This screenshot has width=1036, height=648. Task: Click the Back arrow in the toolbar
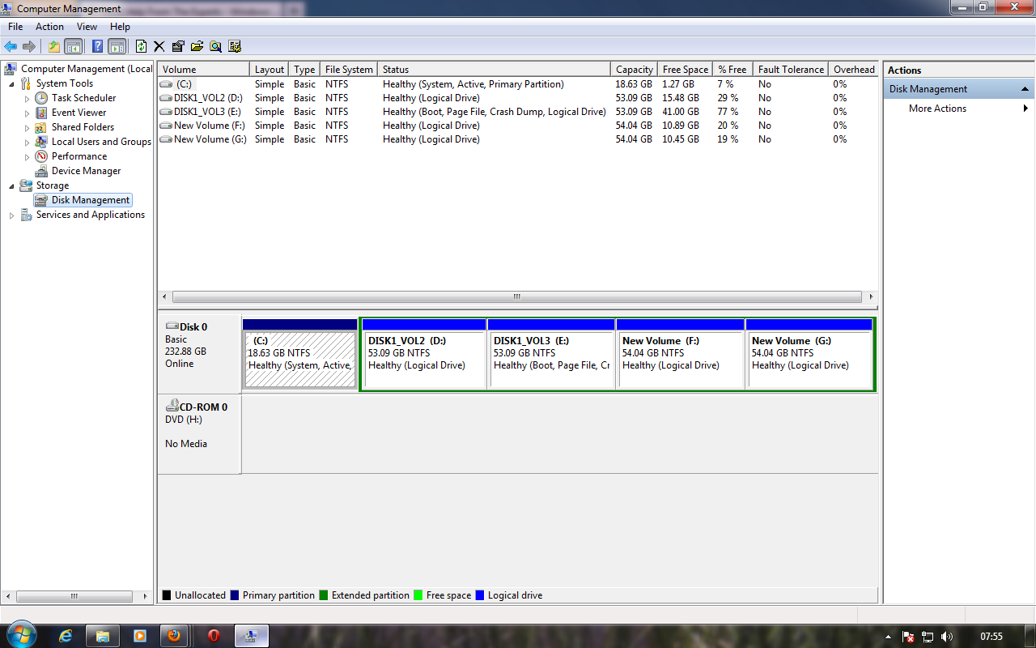[11, 47]
